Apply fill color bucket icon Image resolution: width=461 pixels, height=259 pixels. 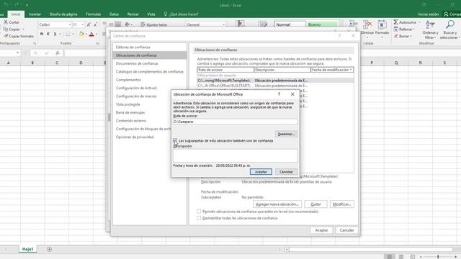click(81, 35)
